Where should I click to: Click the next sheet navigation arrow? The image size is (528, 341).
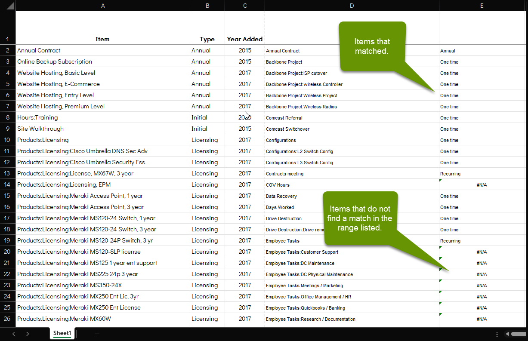coord(27,333)
